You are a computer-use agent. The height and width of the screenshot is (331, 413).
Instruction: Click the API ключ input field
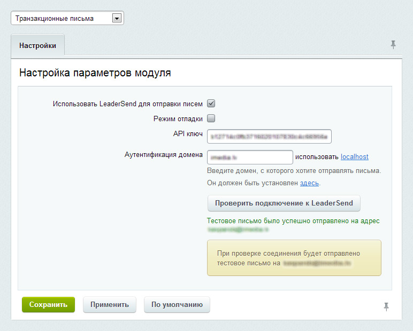(x=269, y=136)
